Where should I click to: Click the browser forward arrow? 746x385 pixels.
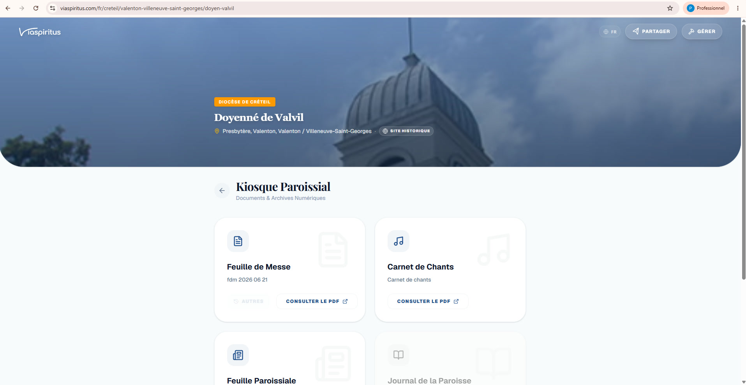pyautogui.click(x=22, y=8)
